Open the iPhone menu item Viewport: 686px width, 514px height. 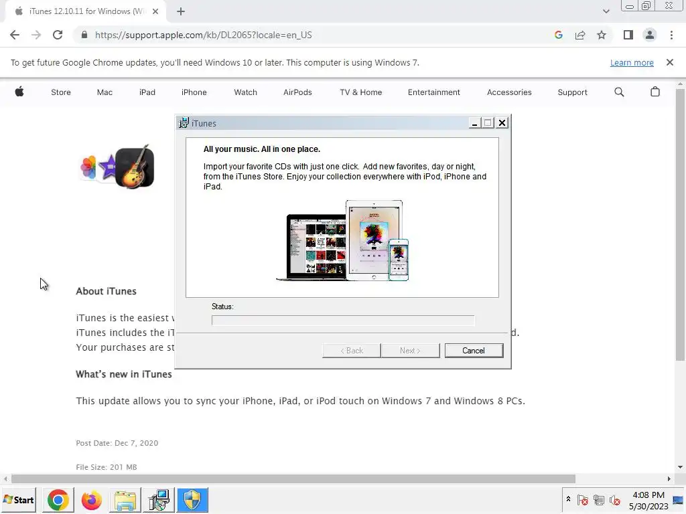[x=194, y=92]
